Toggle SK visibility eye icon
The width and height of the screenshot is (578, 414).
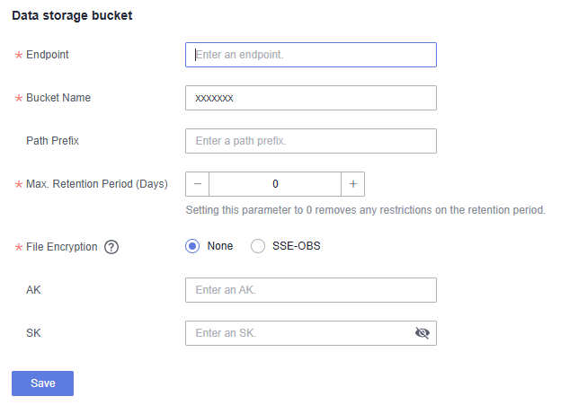[422, 333]
